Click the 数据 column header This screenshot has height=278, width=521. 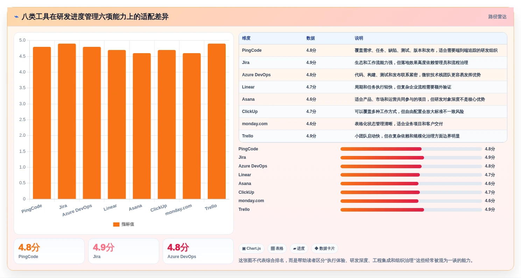[x=310, y=38]
